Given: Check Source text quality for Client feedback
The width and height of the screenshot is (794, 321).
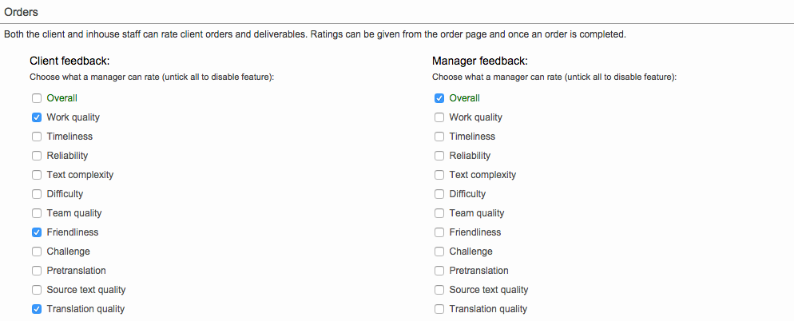Looking at the screenshot, I should [37, 290].
